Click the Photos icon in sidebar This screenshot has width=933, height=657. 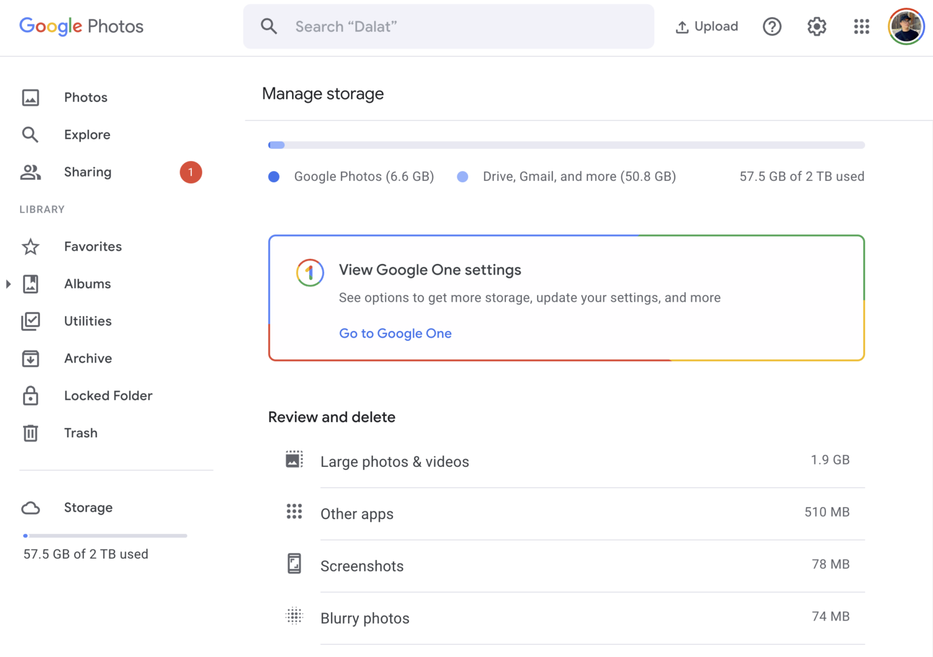pos(30,97)
